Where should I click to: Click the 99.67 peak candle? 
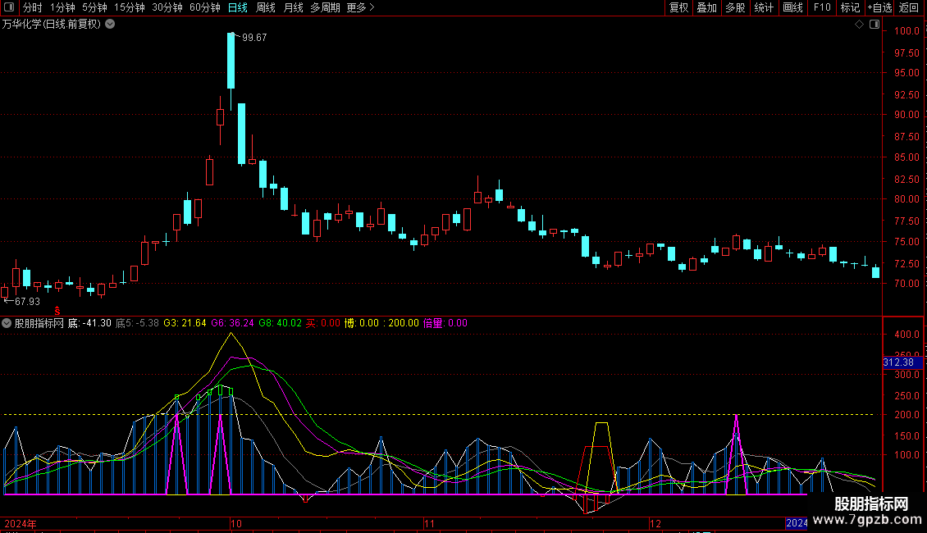coord(231,61)
